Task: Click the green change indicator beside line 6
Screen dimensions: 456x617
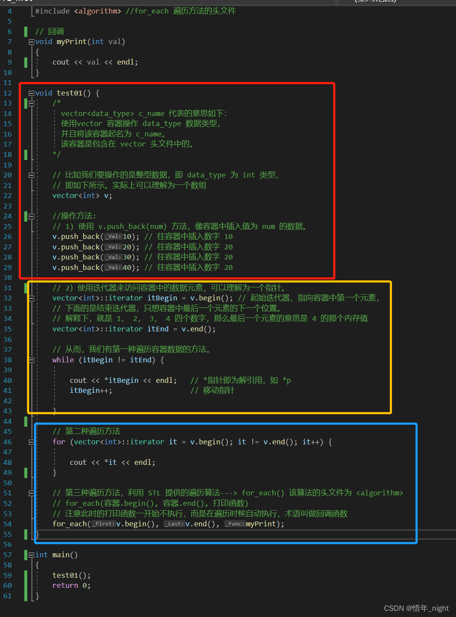Action: point(25,31)
